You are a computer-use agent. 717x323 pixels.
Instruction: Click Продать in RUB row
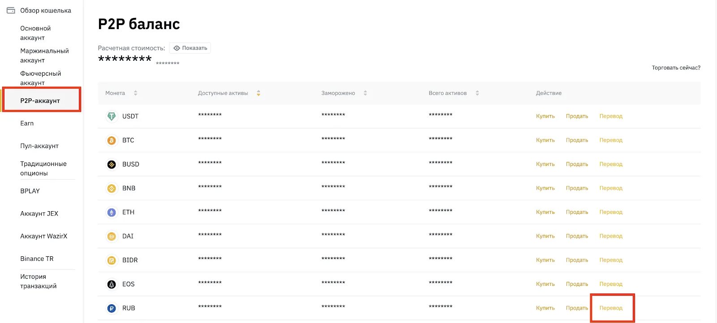click(x=577, y=308)
